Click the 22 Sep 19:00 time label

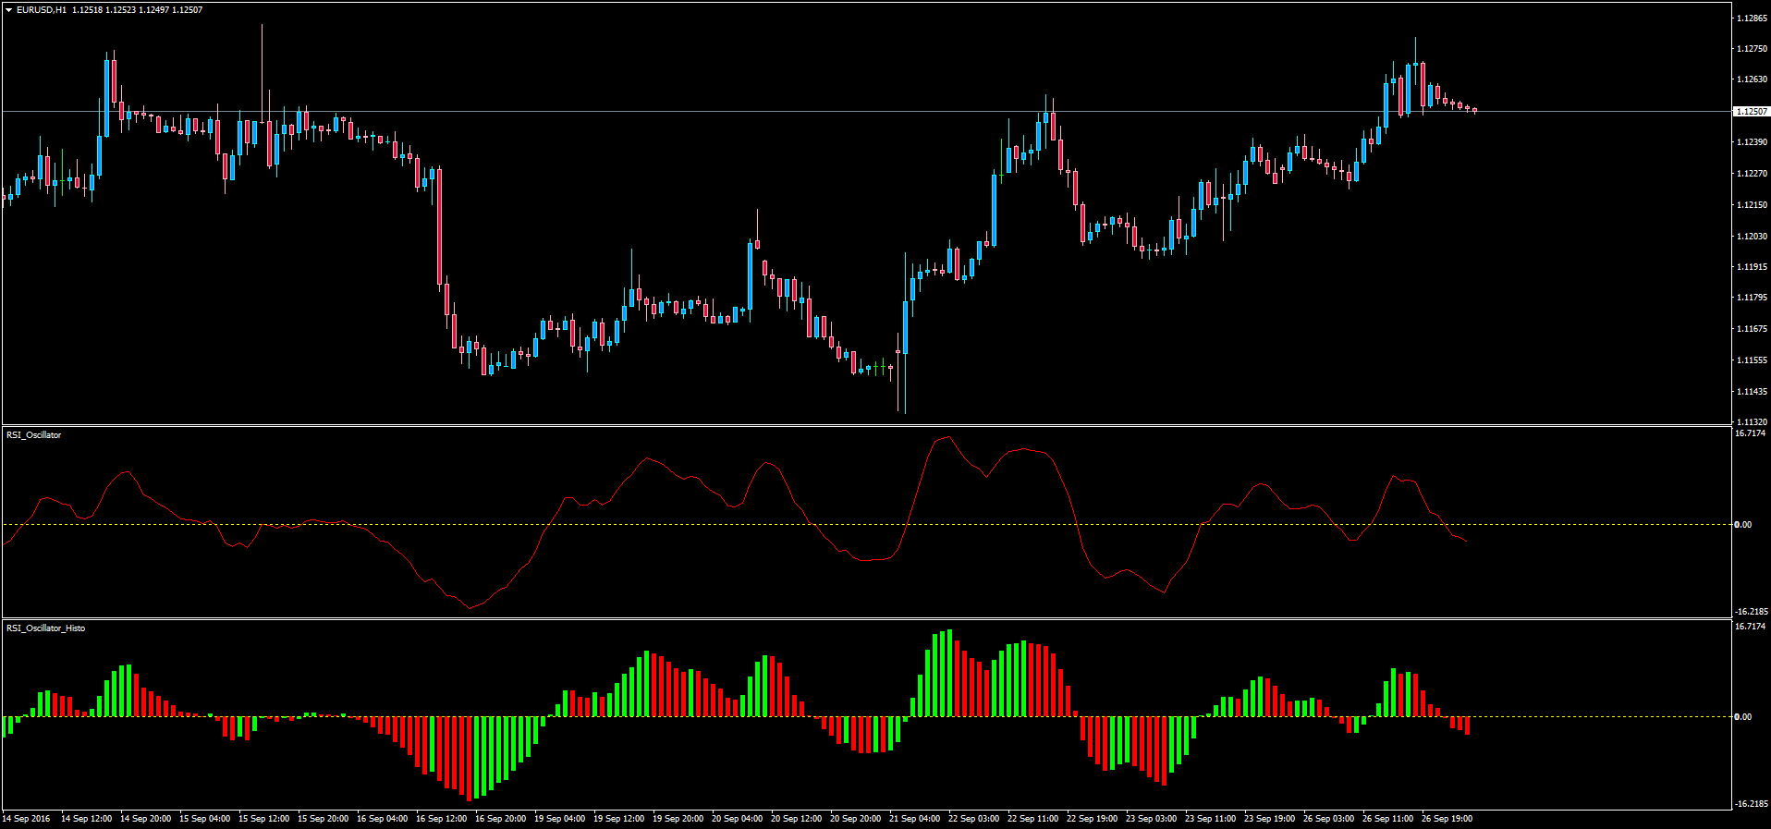[1092, 818]
